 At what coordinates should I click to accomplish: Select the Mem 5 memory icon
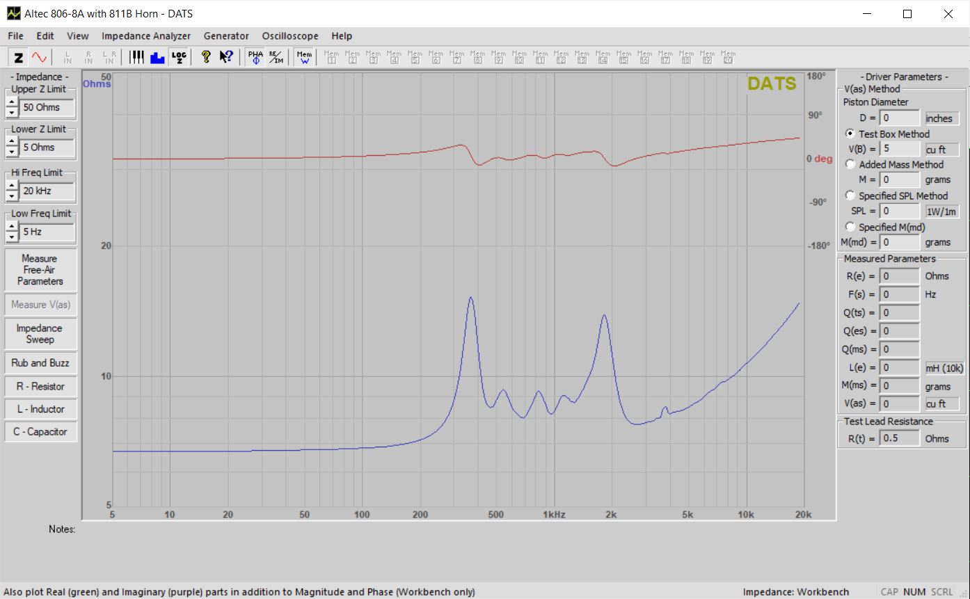[415, 57]
